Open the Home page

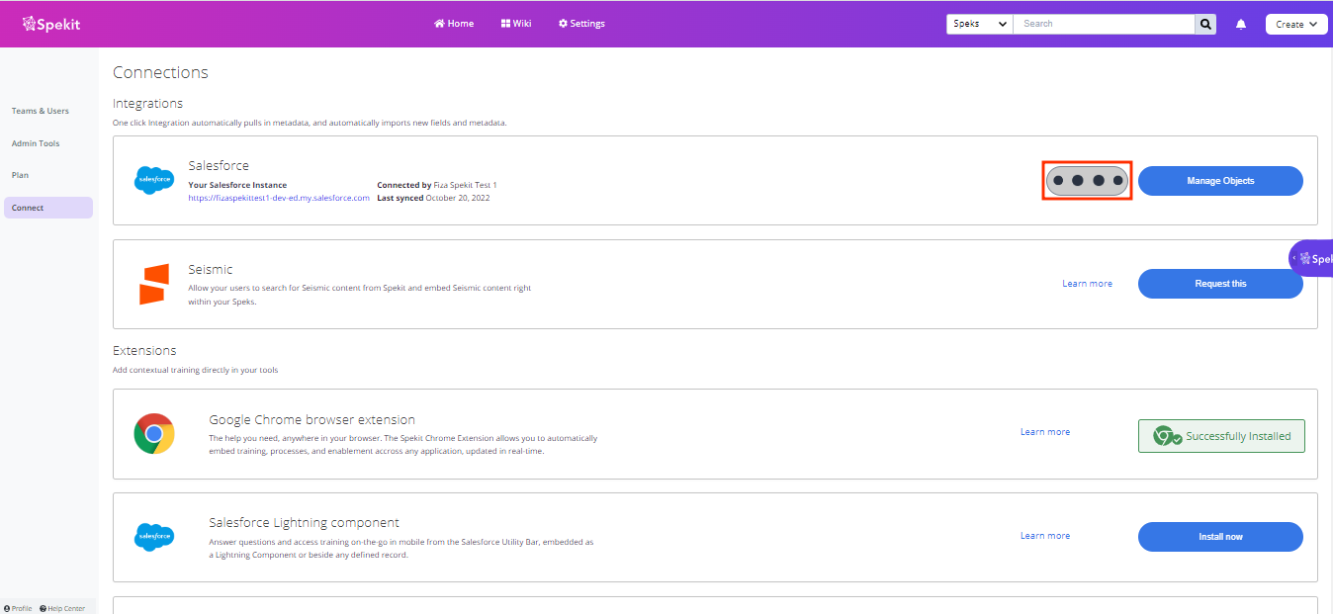pyautogui.click(x=454, y=24)
